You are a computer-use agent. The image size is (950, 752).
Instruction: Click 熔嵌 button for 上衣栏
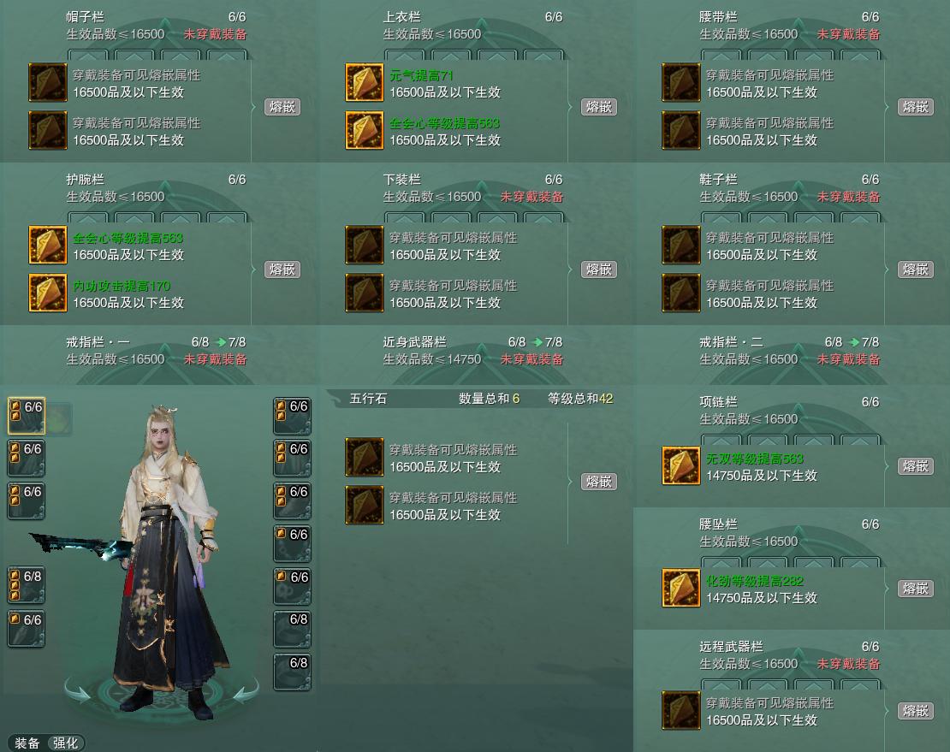click(599, 107)
